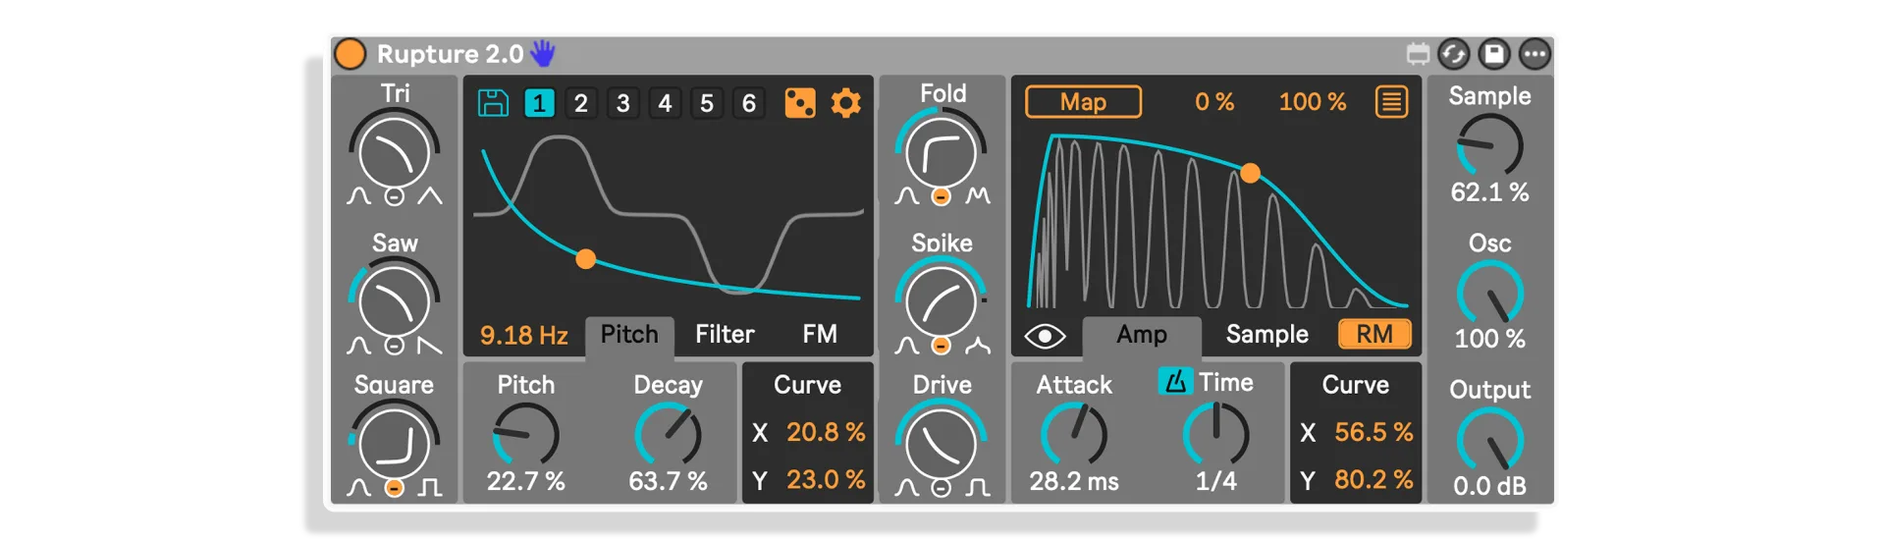1885x541 pixels.
Task: Switch to the Sample tab
Action: pos(1266,335)
